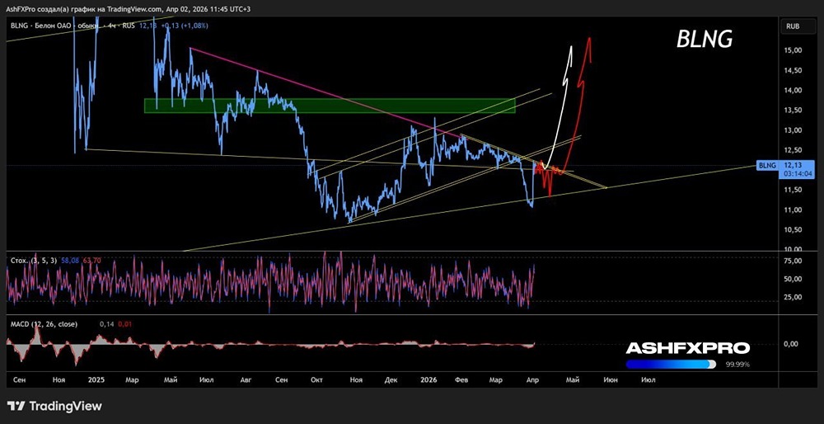Image resolution: width=824 pixels, height=424 pixels.
Task: Open the Стох. (3, 5, 3) indicator legend
Action: 34,260
